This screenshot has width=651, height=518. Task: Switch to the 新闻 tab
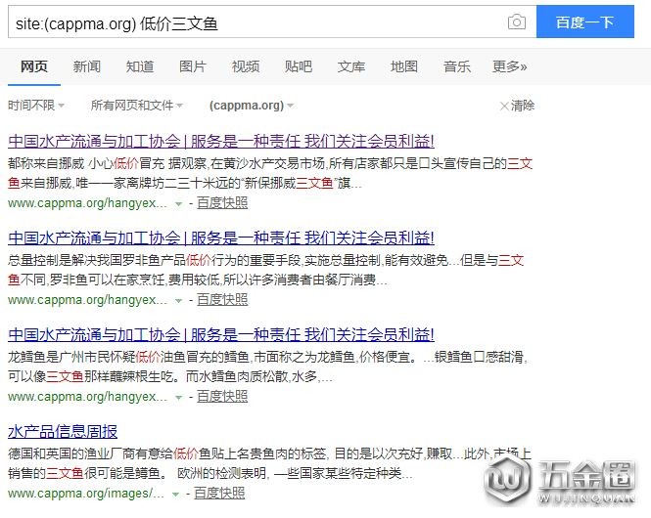click(x=87, y=66)
